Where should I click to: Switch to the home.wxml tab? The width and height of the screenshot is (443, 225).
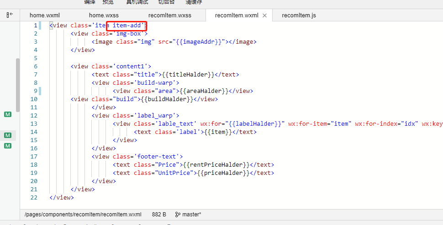pyautogui.click(x=44, y=15)
